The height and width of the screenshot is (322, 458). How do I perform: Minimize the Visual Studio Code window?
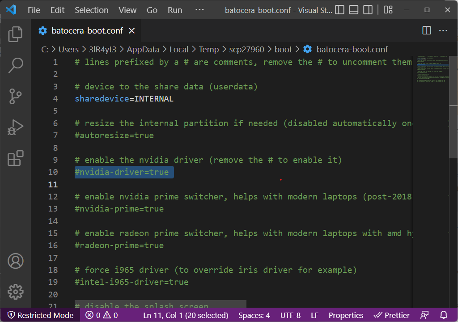tap(406, 10)
